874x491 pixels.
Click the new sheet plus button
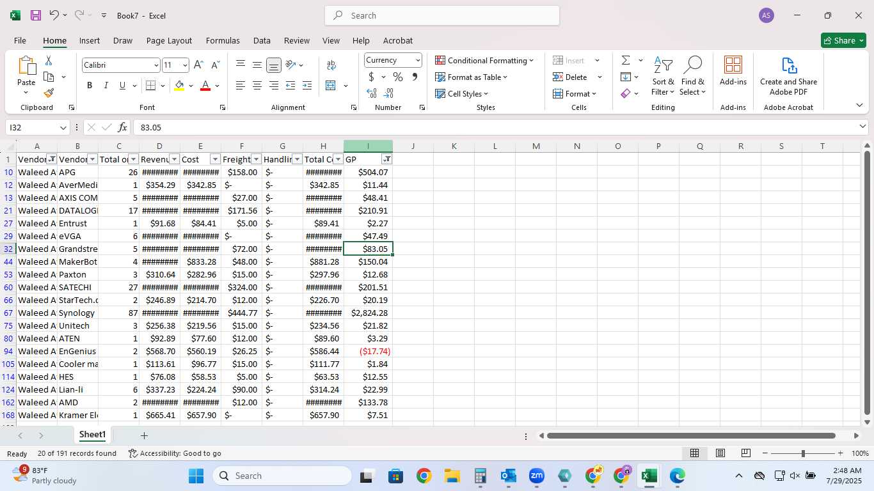144,435
